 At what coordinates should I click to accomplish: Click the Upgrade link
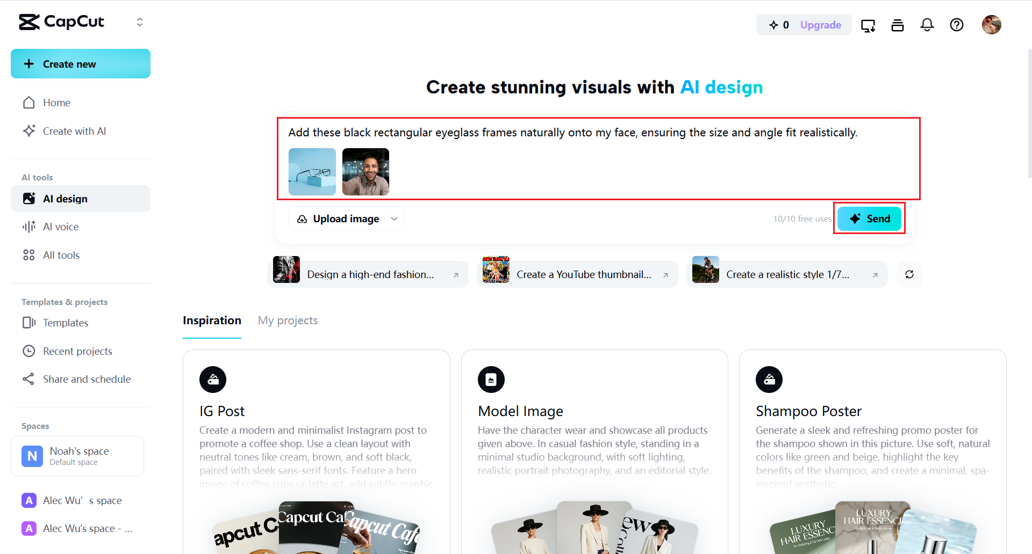point(820,25)
